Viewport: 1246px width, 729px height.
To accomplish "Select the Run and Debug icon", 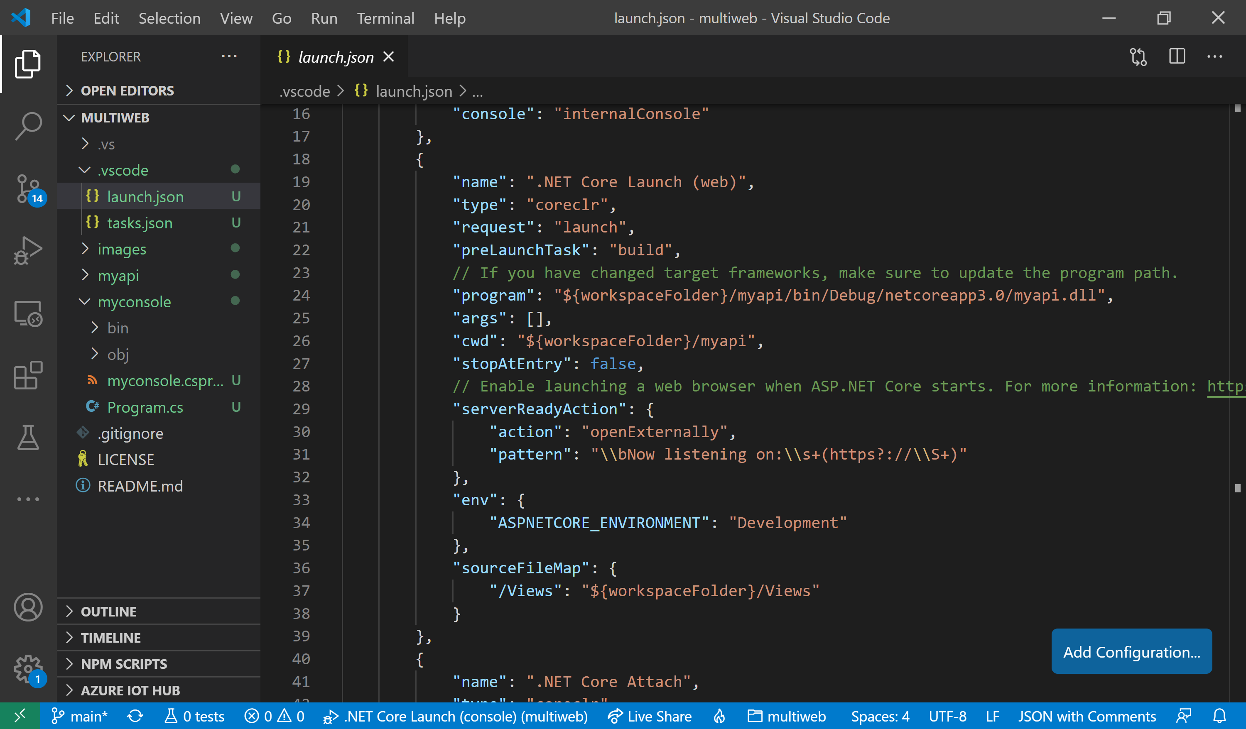I will click(27, 249).
